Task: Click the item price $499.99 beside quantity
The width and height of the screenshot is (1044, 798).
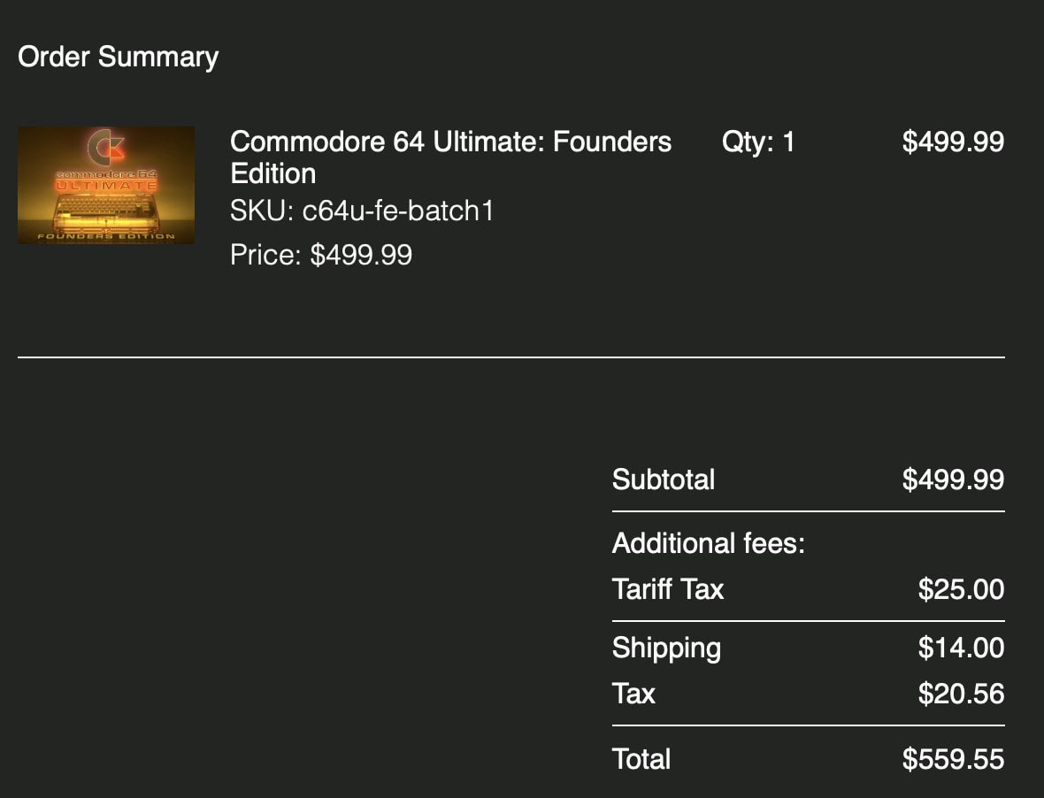Action: click(x=953, y=142)
